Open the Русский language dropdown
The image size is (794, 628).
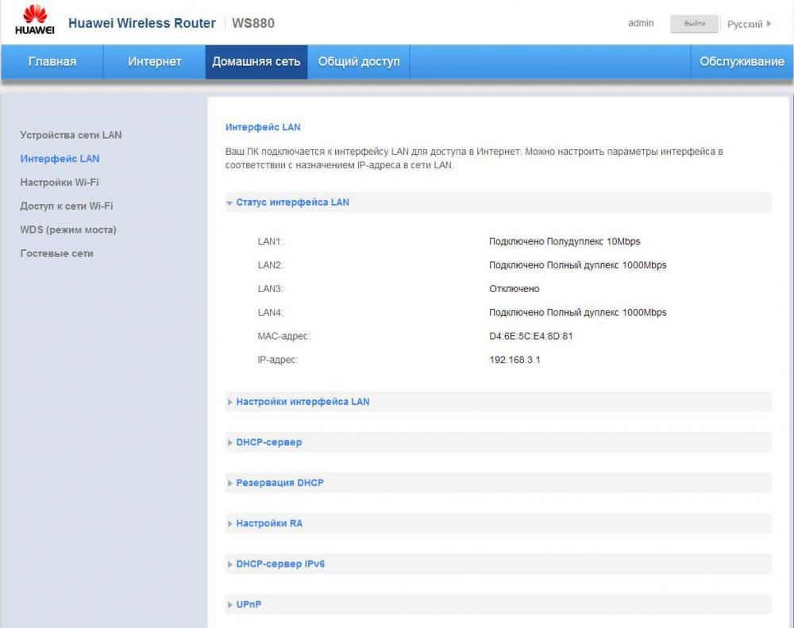click(750, 25)
